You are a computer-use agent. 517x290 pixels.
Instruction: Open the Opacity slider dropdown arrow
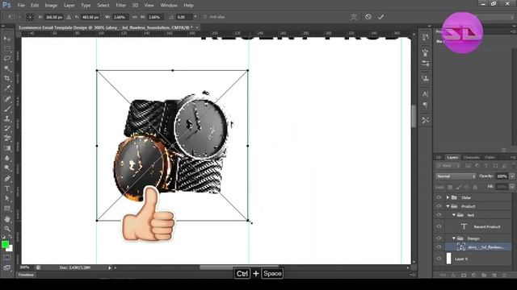point(512,176)
